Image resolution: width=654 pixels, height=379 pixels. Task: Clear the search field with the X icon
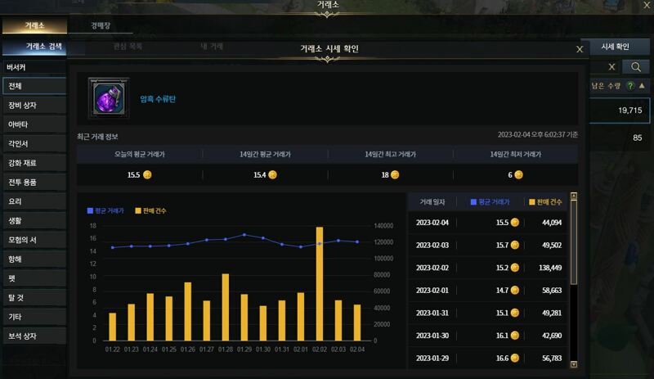[611, 67]
